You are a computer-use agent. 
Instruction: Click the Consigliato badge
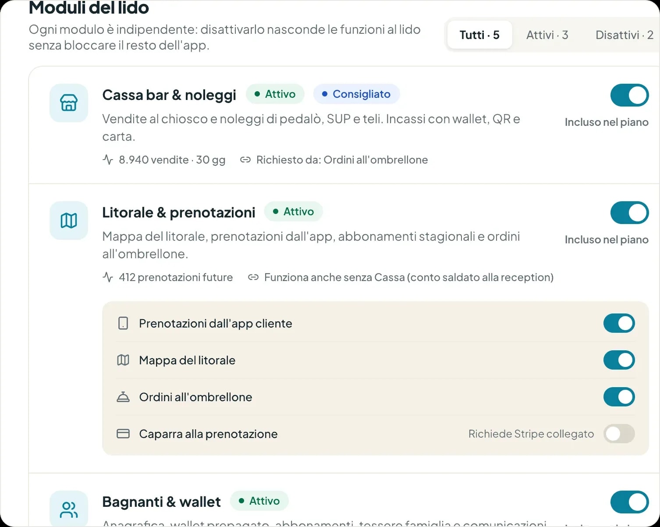pyautogui.click(x=356, y=94)
